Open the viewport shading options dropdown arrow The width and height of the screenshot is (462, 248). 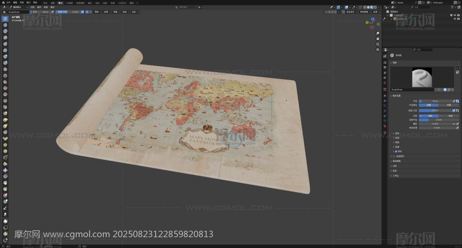(x=379, y=7)
